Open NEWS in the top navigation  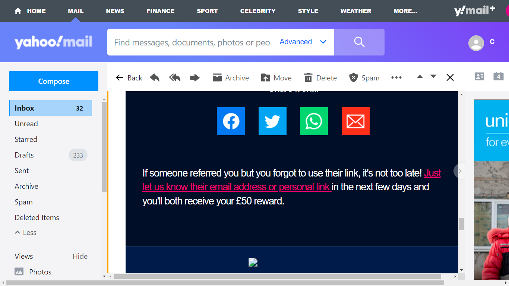[x=115, y=11]
